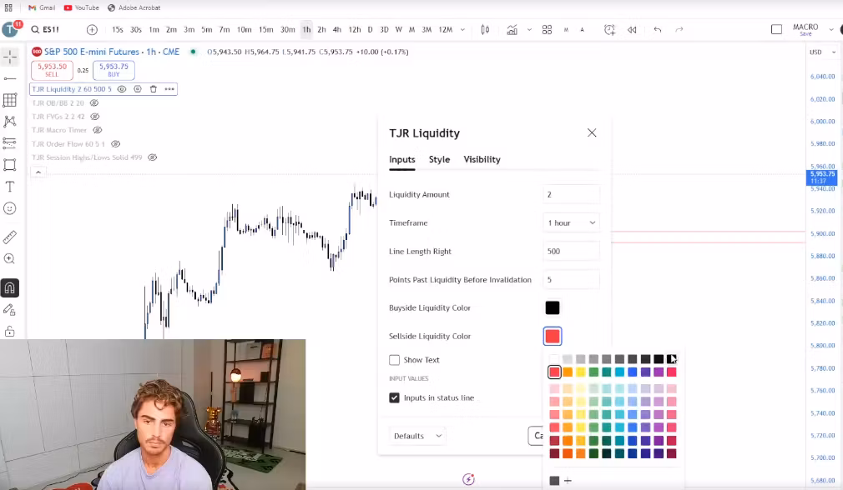Uncheck Inputs in status line
This screenshot has height=490, width=843.
coord(394,397)
